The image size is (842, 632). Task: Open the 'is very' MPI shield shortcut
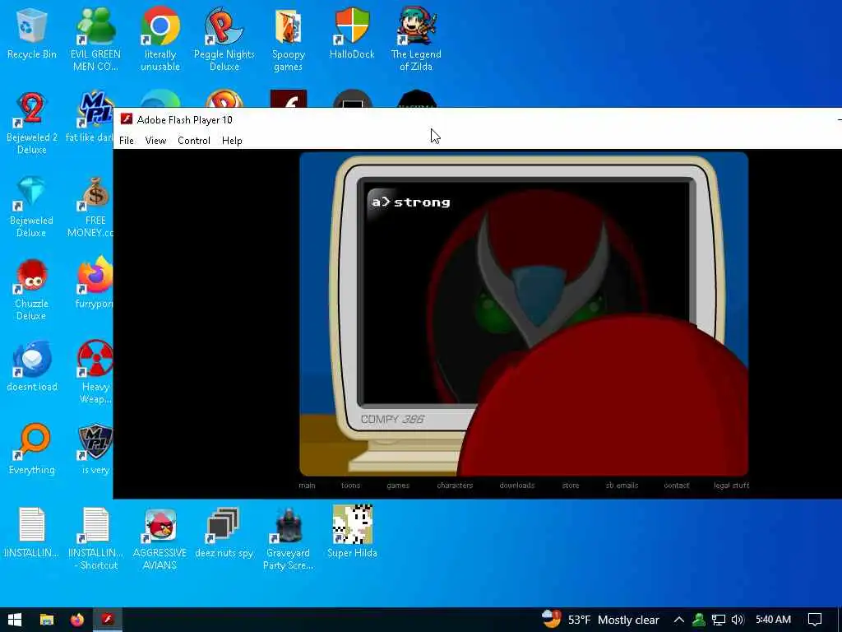click(95, 450)
